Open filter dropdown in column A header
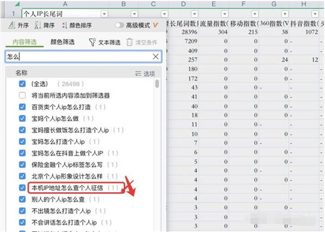The width and height of the screenshot is (325, 232). pos(104,14)
